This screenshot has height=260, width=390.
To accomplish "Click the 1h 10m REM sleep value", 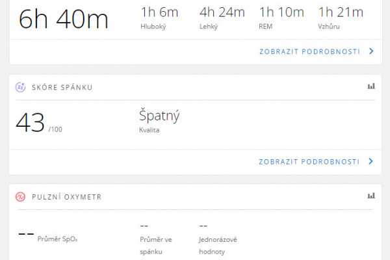I will tap(281, 12).
